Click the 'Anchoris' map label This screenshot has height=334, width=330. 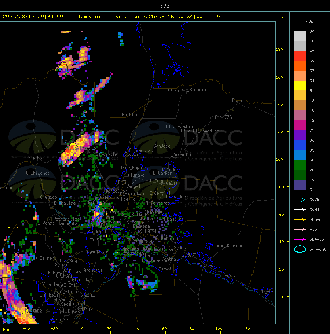click(93, 270)
